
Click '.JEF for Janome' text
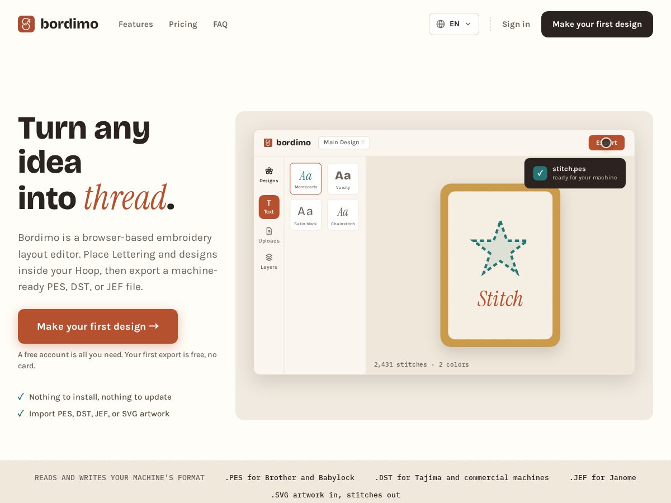pyautogui.click(x=603, y=477)
